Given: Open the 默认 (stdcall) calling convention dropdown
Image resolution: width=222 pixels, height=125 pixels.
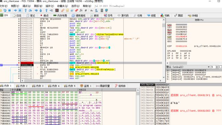Looking at the screenshot, I should pos(188,67).
